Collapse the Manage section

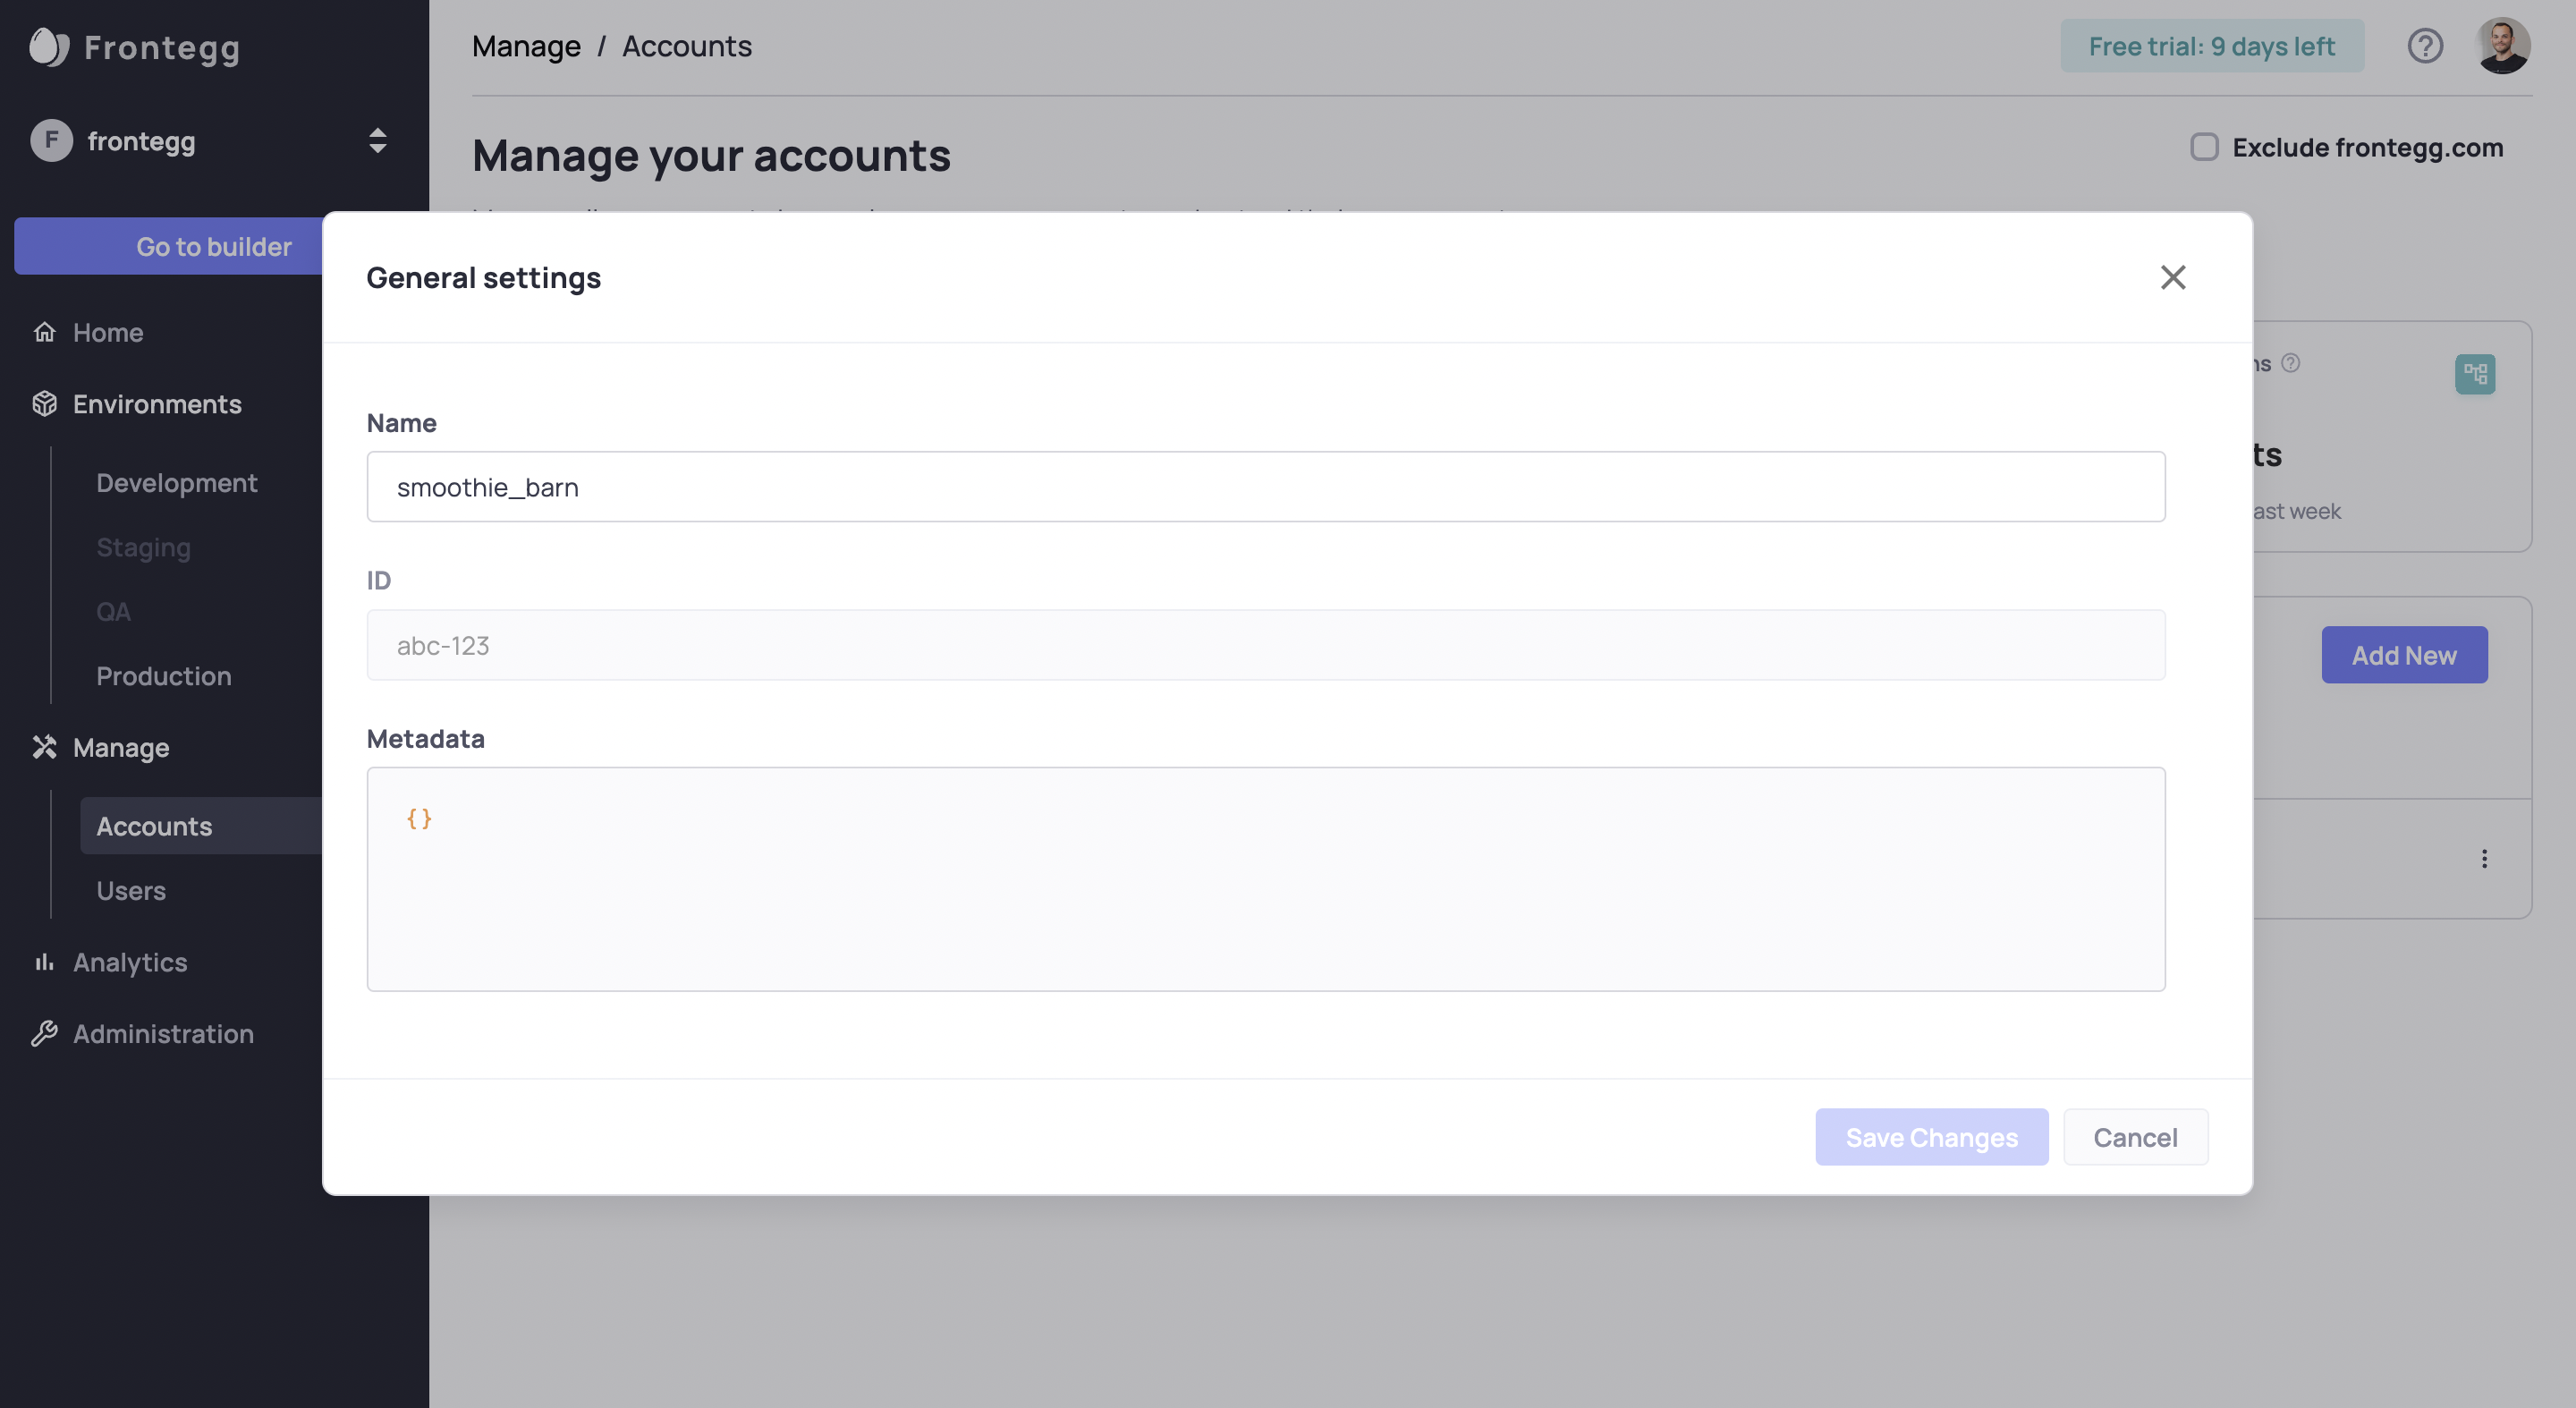[120, 747]
